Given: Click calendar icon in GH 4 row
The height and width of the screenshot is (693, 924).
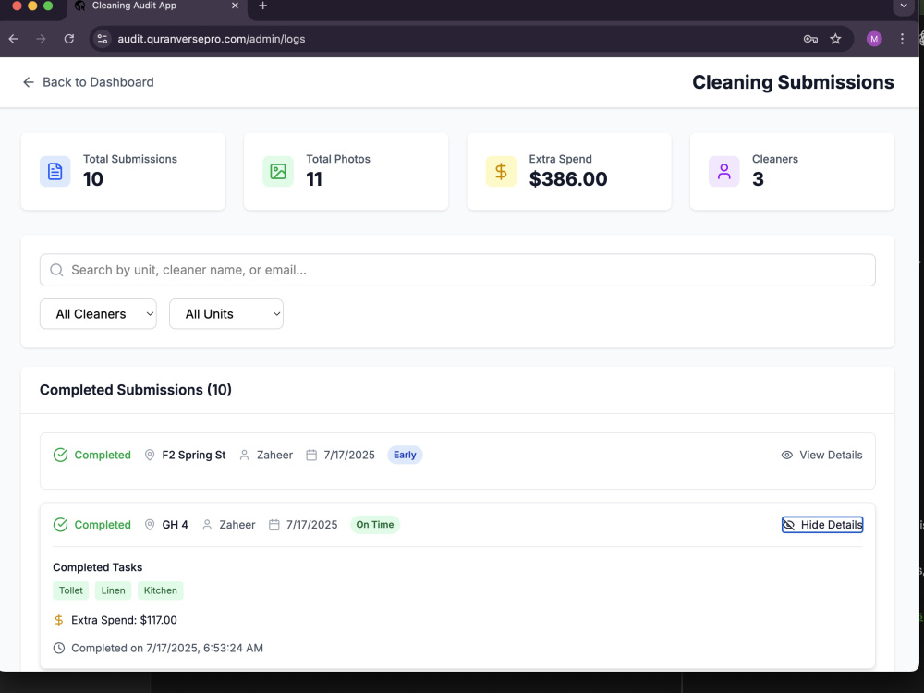Looking at the screenshot, I should [274, 525].
